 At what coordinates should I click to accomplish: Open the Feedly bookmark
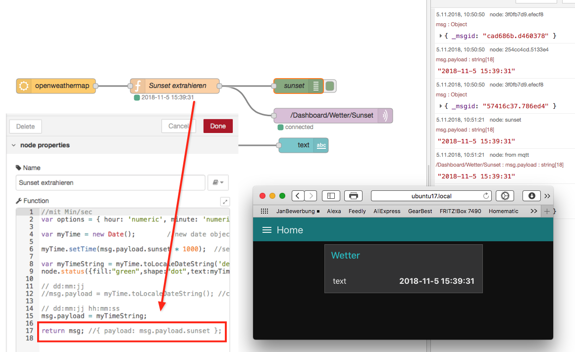click(357, 211)
